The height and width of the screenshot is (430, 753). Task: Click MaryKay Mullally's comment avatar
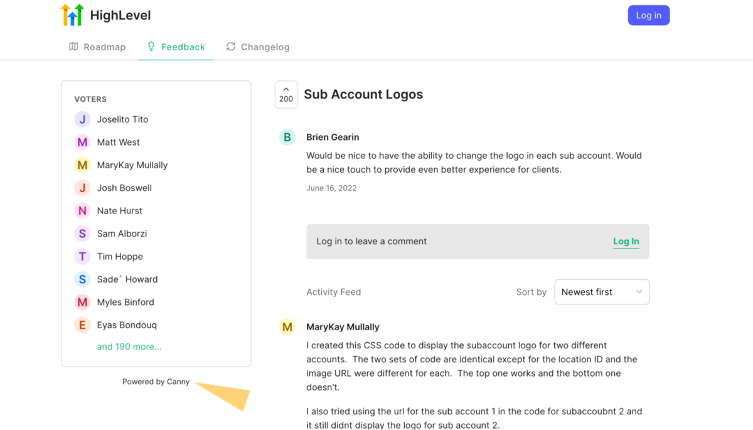(287, 327)
